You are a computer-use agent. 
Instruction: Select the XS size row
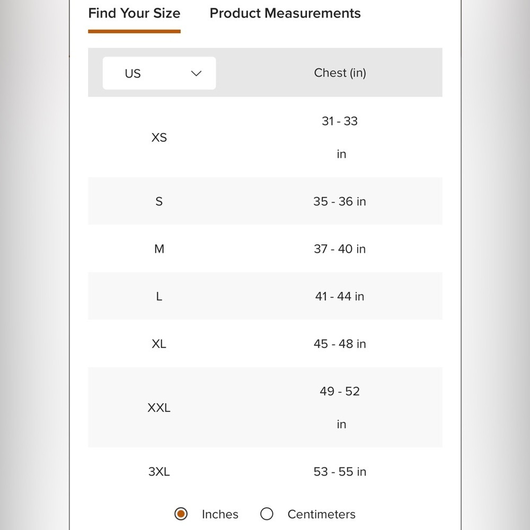click(x=265, y=137)
